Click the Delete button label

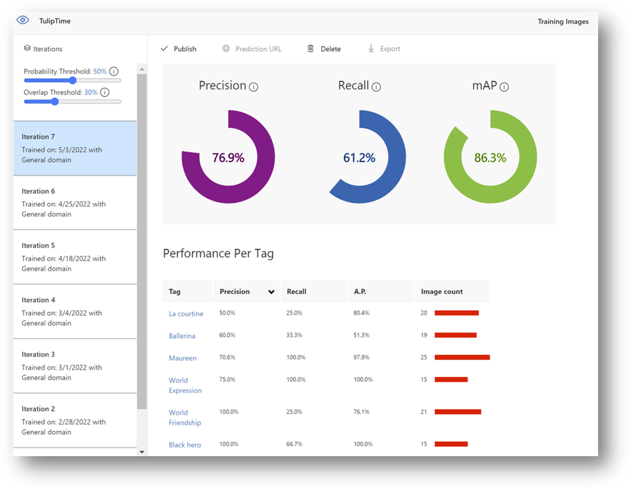(331, 49)
